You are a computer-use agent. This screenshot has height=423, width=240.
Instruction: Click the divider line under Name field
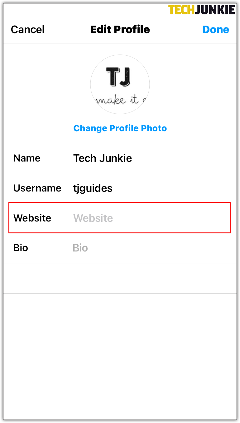tap(150, 173)
